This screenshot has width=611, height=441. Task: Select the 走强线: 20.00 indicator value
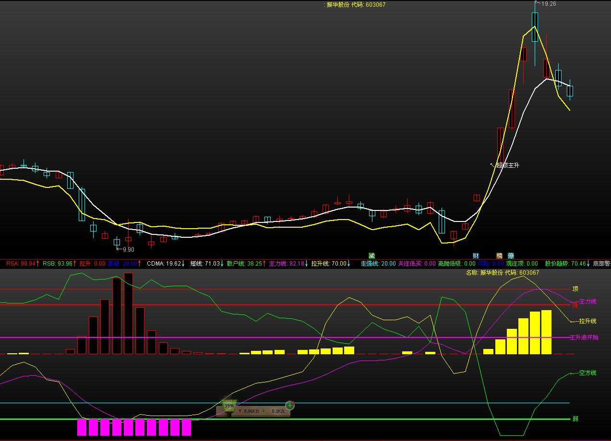[378, 263]
